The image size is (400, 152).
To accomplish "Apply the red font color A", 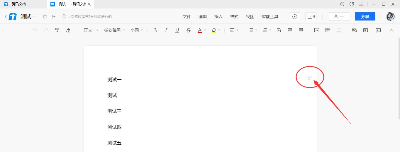I will (x=200, y=30).
